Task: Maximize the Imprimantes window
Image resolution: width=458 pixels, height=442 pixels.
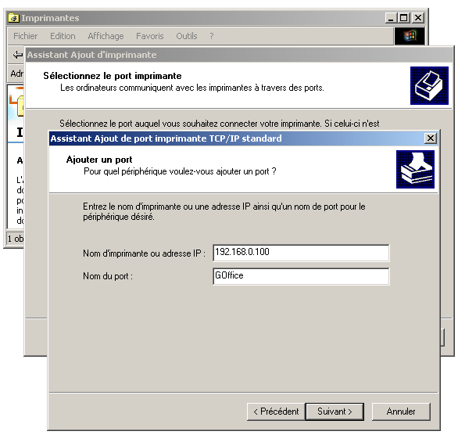Action: [403, 18]
